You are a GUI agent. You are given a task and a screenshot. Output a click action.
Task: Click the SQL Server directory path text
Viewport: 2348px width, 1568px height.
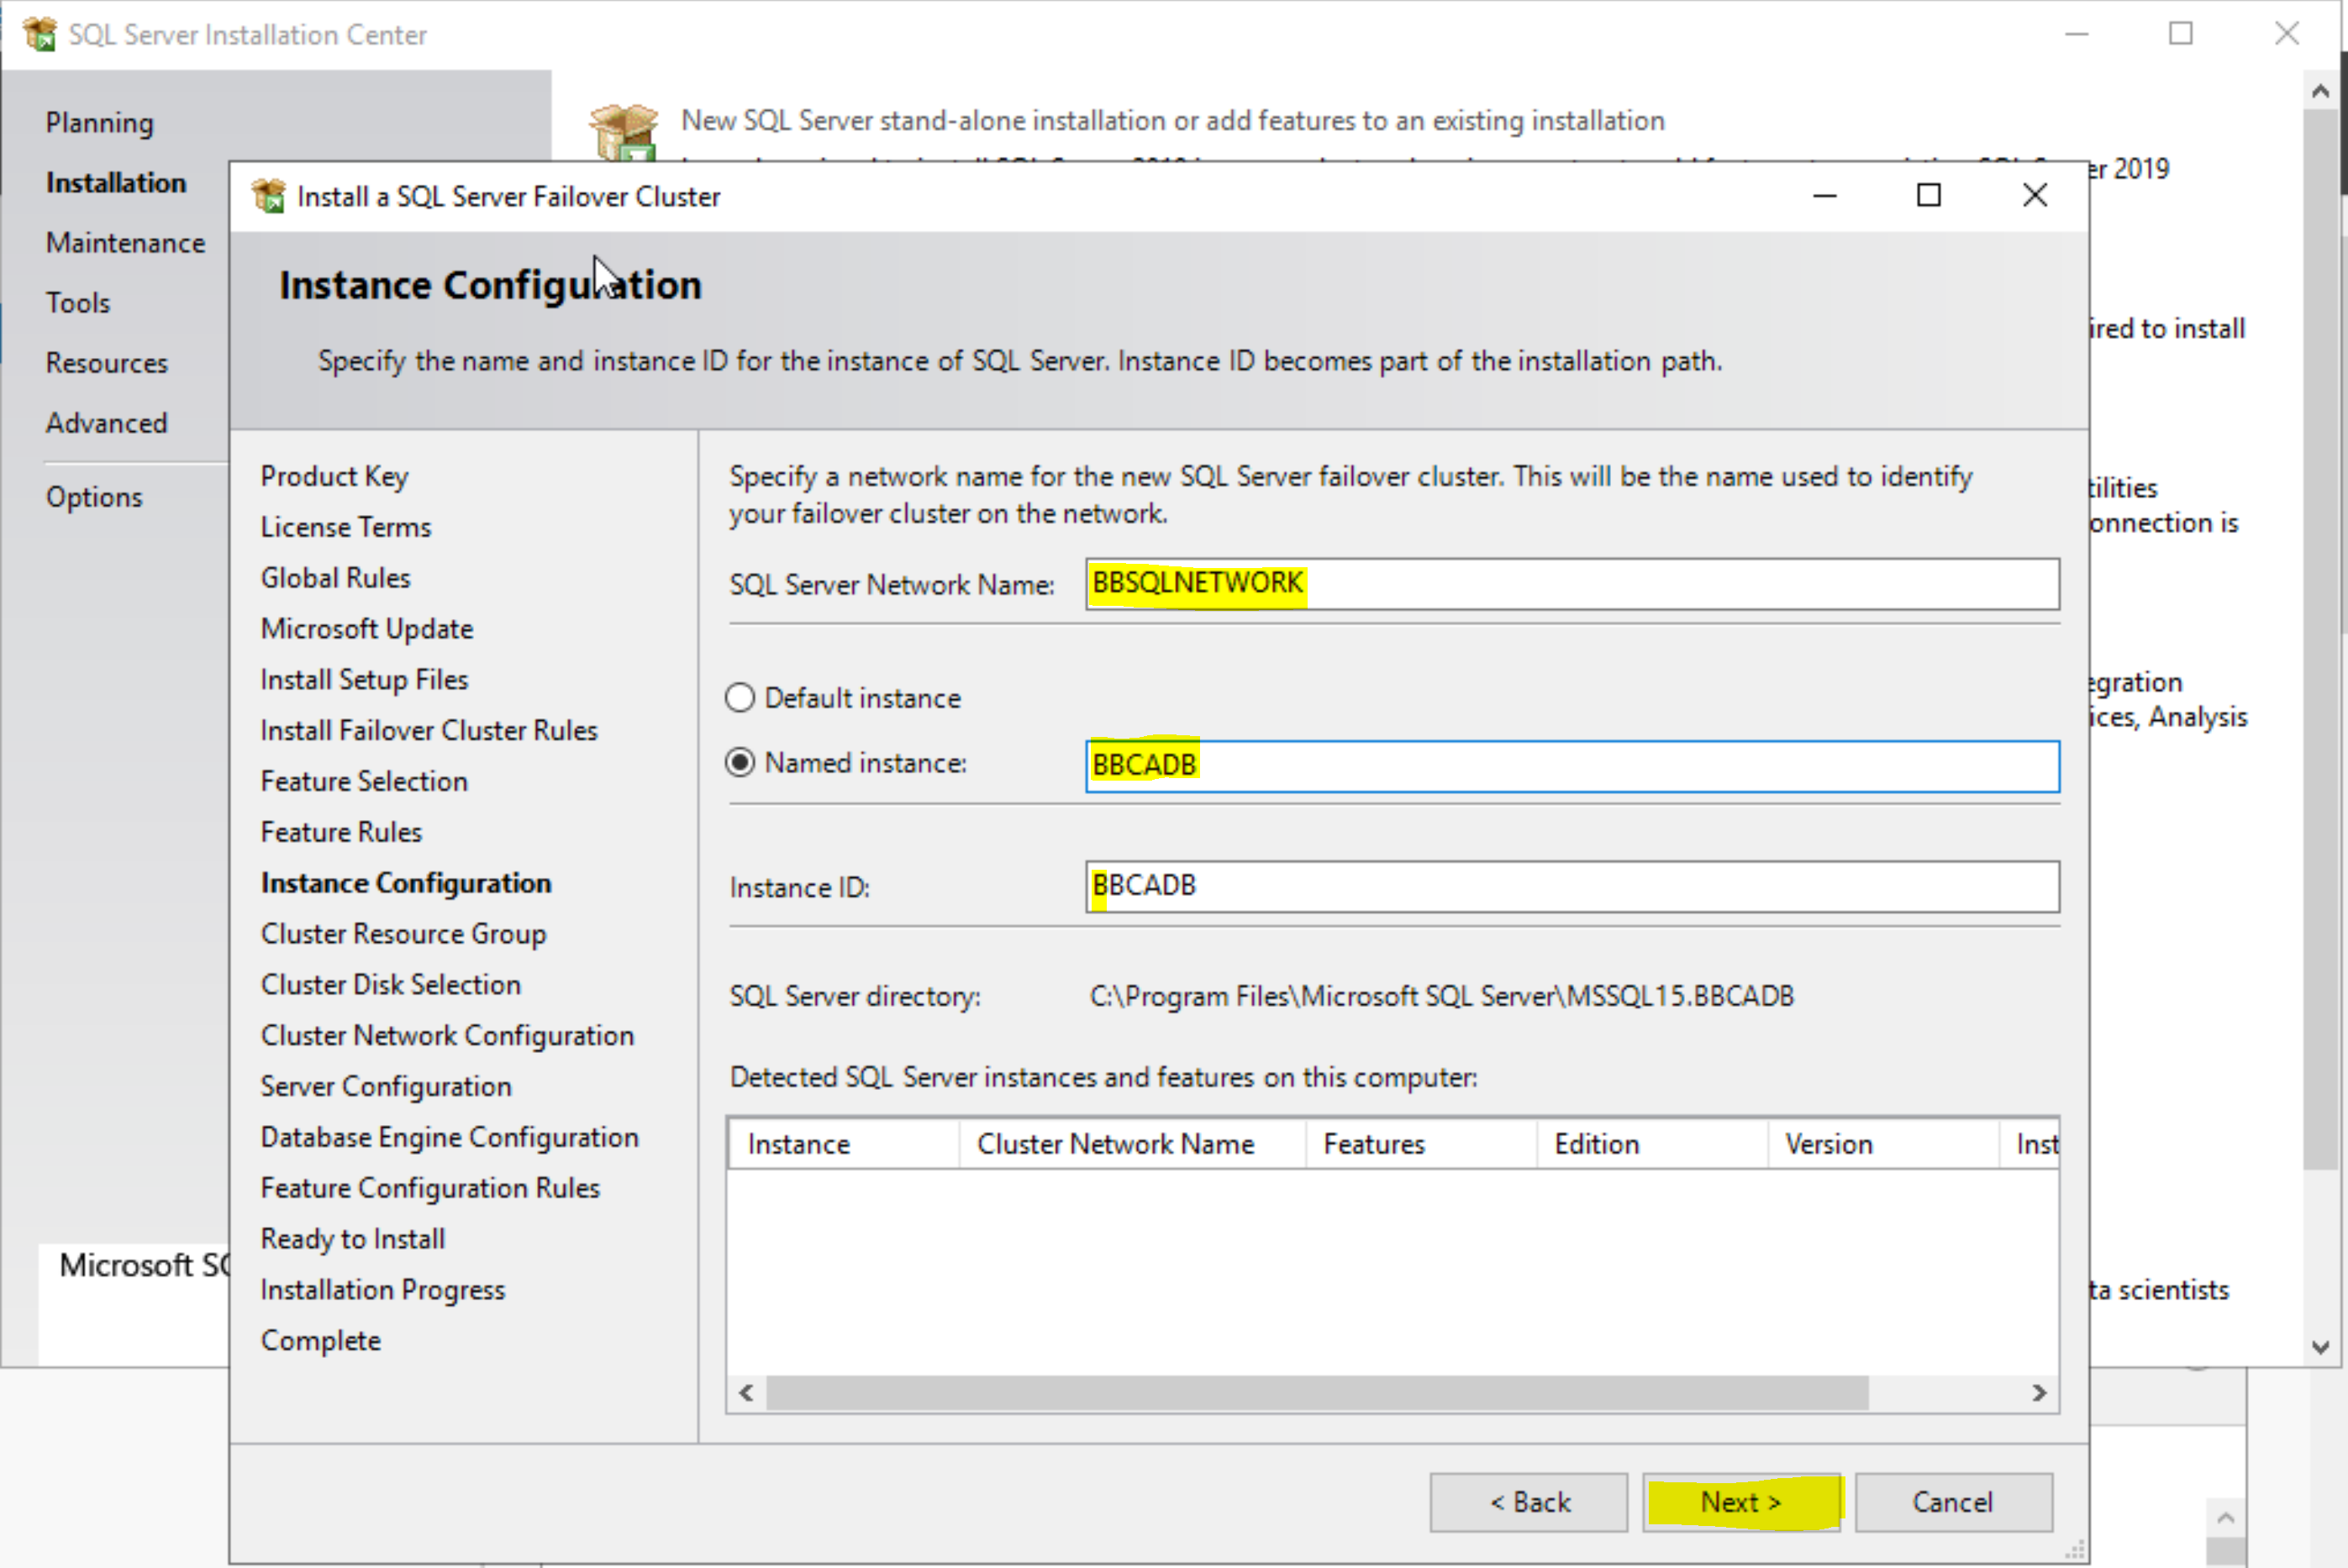1442,997
